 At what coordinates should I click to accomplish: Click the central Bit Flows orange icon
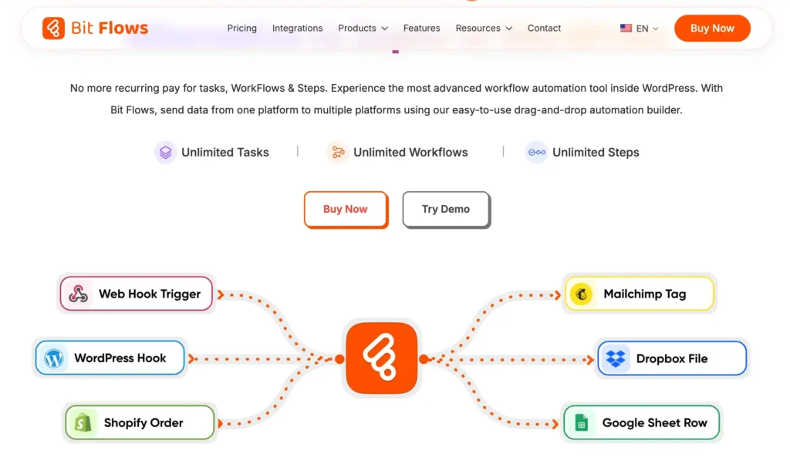click(x=381, y=358)
